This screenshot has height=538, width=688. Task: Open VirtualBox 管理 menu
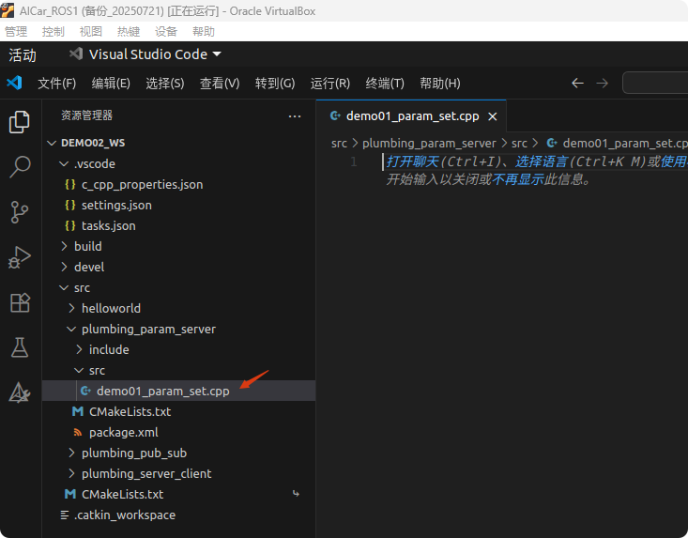16,32
